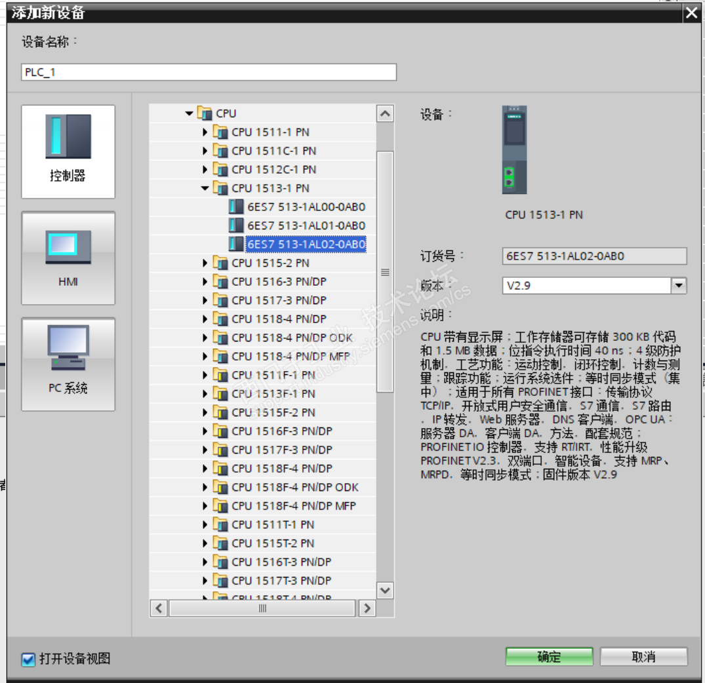Select the HMI device category
The width and height of the screenshot is (705, 683).
point(68,258)
